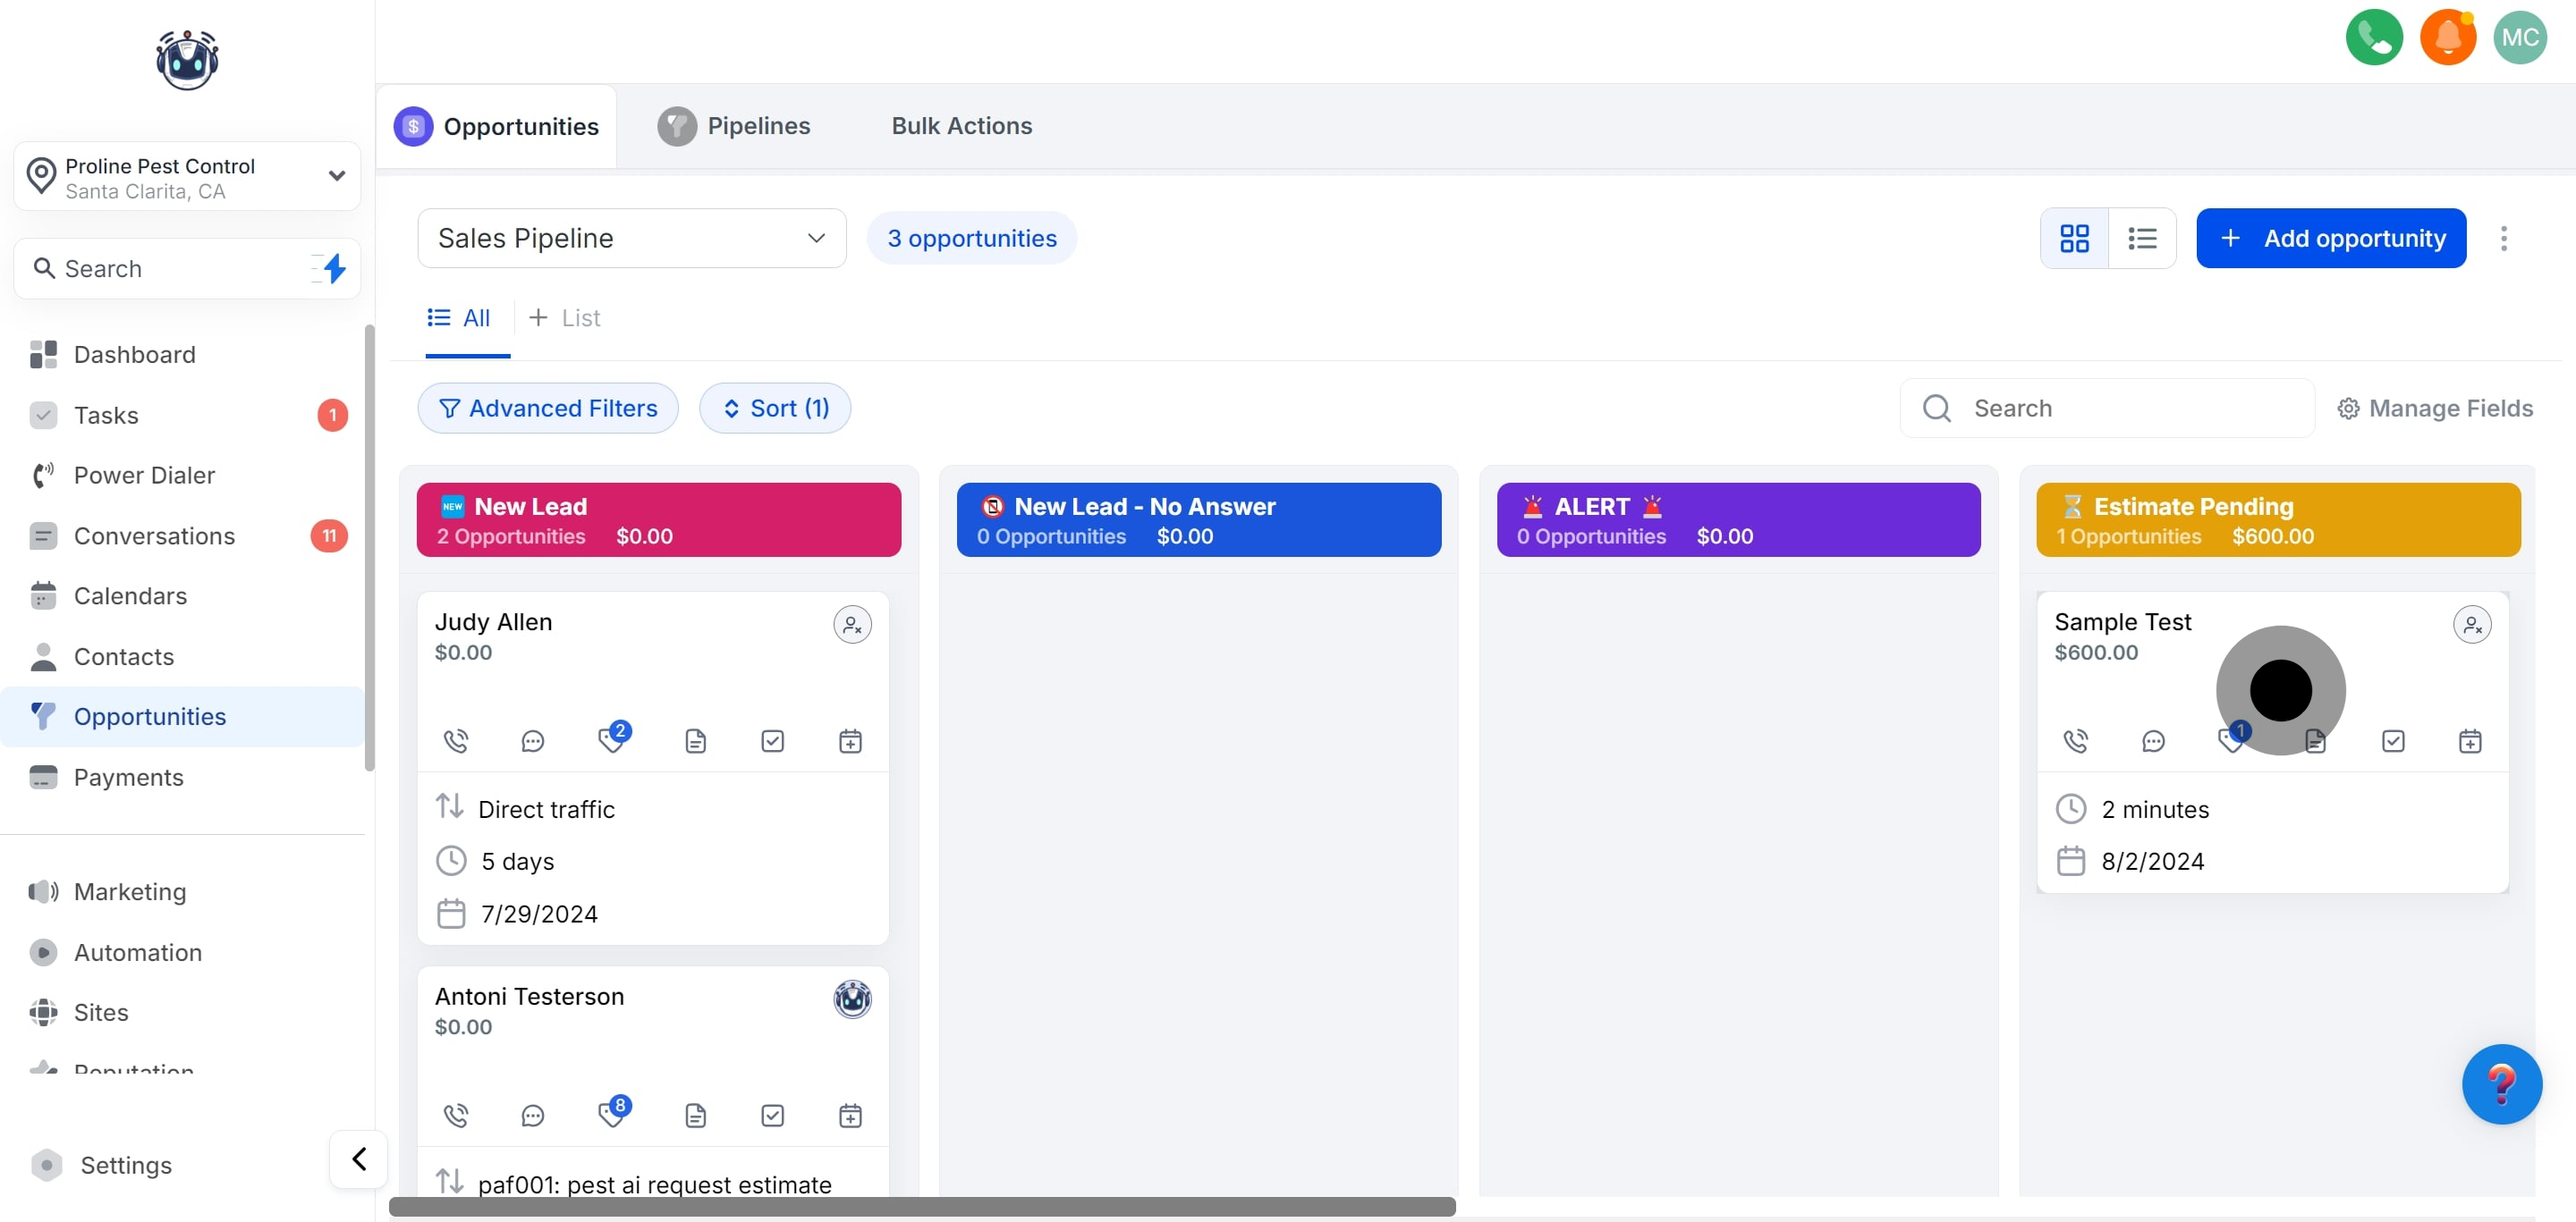Click the blue help question mark button

coord(2501,1083)
